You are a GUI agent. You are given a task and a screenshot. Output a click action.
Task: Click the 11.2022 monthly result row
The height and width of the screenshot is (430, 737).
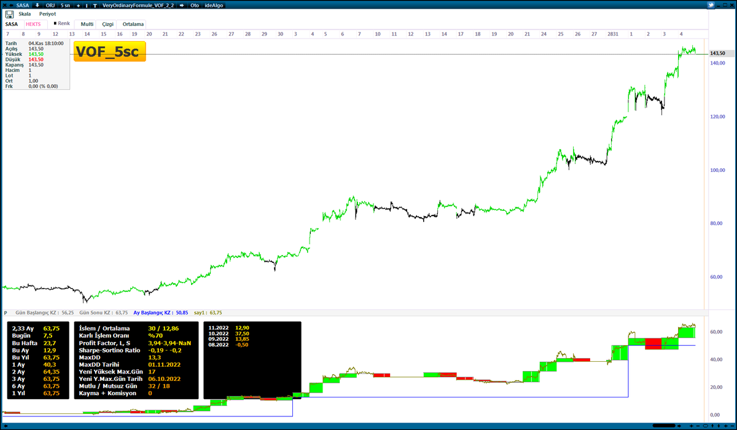click(229, 328)
